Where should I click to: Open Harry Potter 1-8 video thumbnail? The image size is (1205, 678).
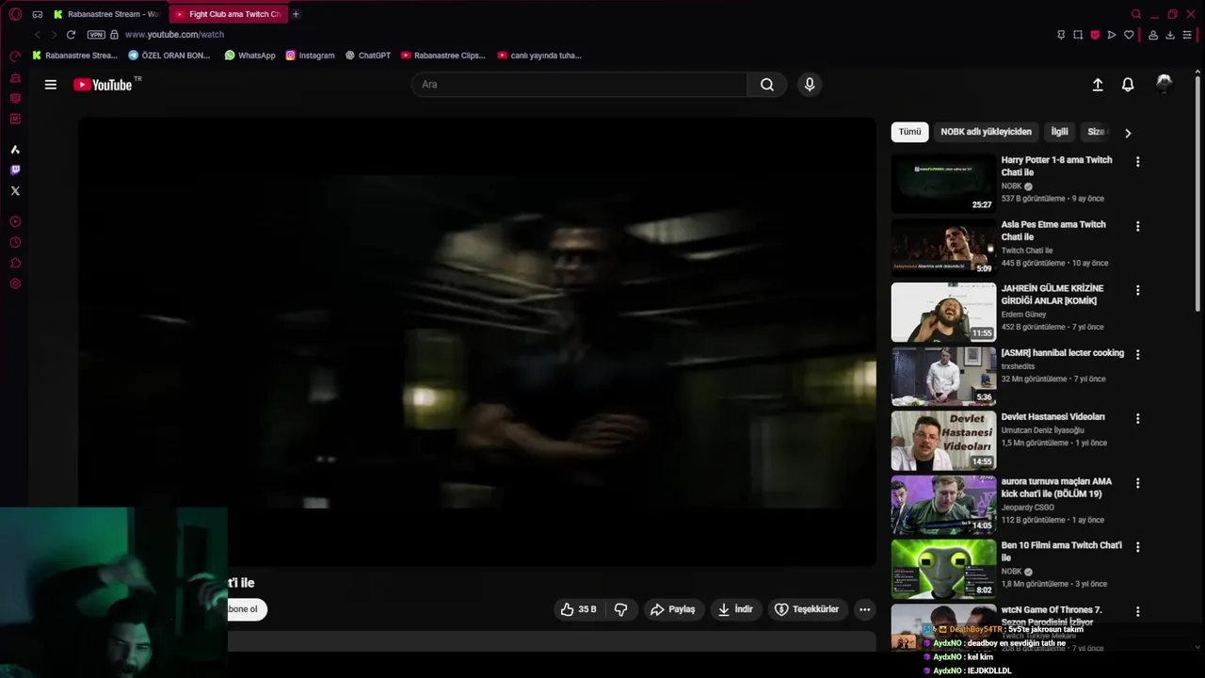(943, 184)
